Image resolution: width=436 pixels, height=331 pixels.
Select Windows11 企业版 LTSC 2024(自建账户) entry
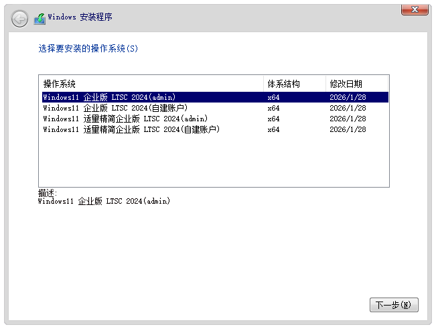[x=115, y=108]
